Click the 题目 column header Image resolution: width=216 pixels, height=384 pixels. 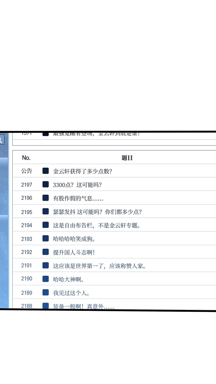(x=127, y=158)
